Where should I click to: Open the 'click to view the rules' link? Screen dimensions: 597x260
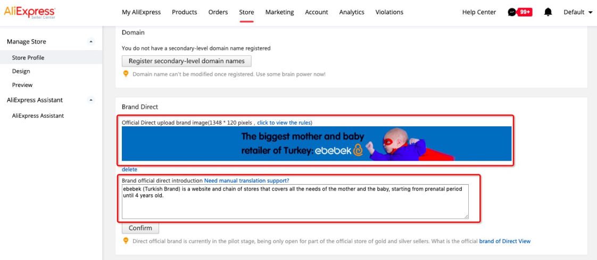(x=284, y=123)
